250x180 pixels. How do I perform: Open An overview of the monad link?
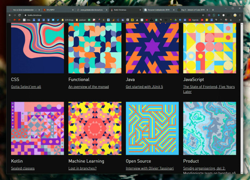point(89,87)
